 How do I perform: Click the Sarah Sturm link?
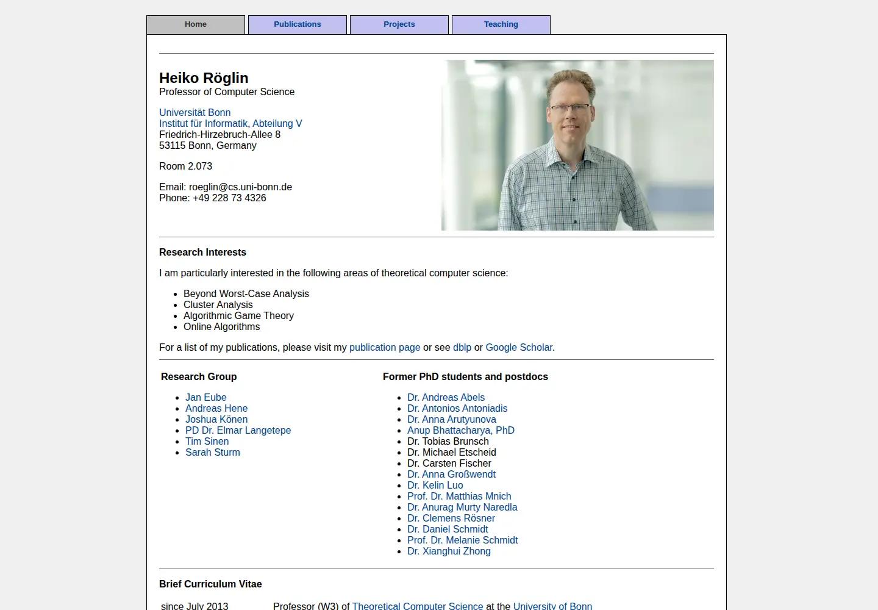pyautogui.click(x=212, y=452)
